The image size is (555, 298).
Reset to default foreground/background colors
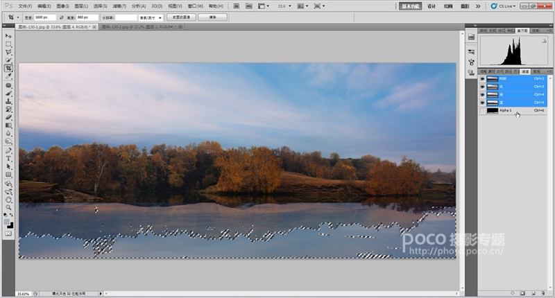tap(6, 215)
